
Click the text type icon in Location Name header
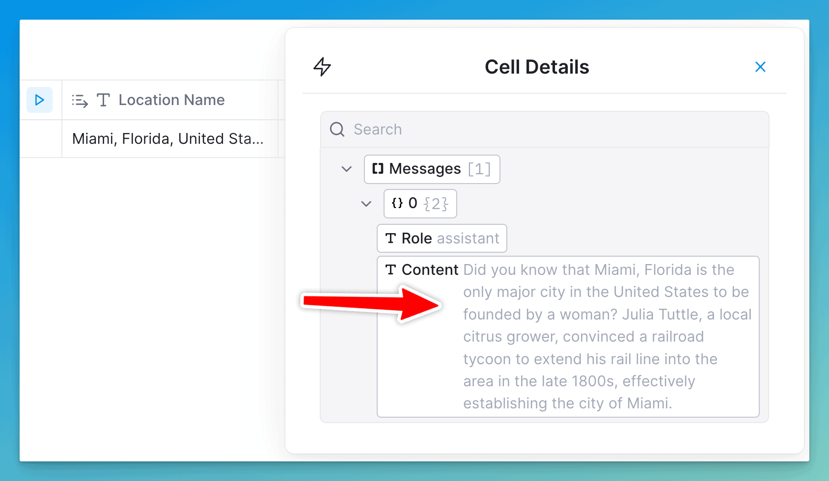(x=103, y=100)
